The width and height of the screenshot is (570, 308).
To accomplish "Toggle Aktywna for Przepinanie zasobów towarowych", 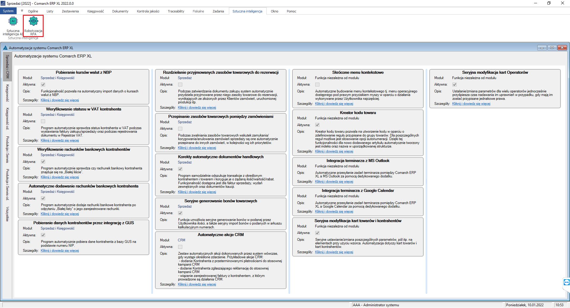I will pyautogui.click(x=180, y=129).
